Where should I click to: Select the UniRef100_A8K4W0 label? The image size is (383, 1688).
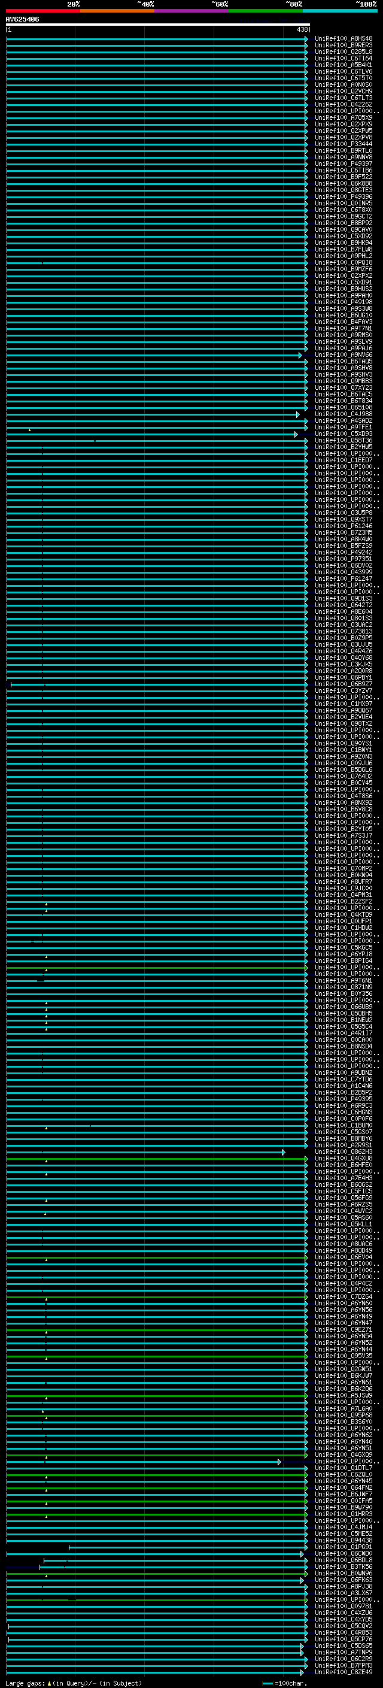[x=344, y=540]
